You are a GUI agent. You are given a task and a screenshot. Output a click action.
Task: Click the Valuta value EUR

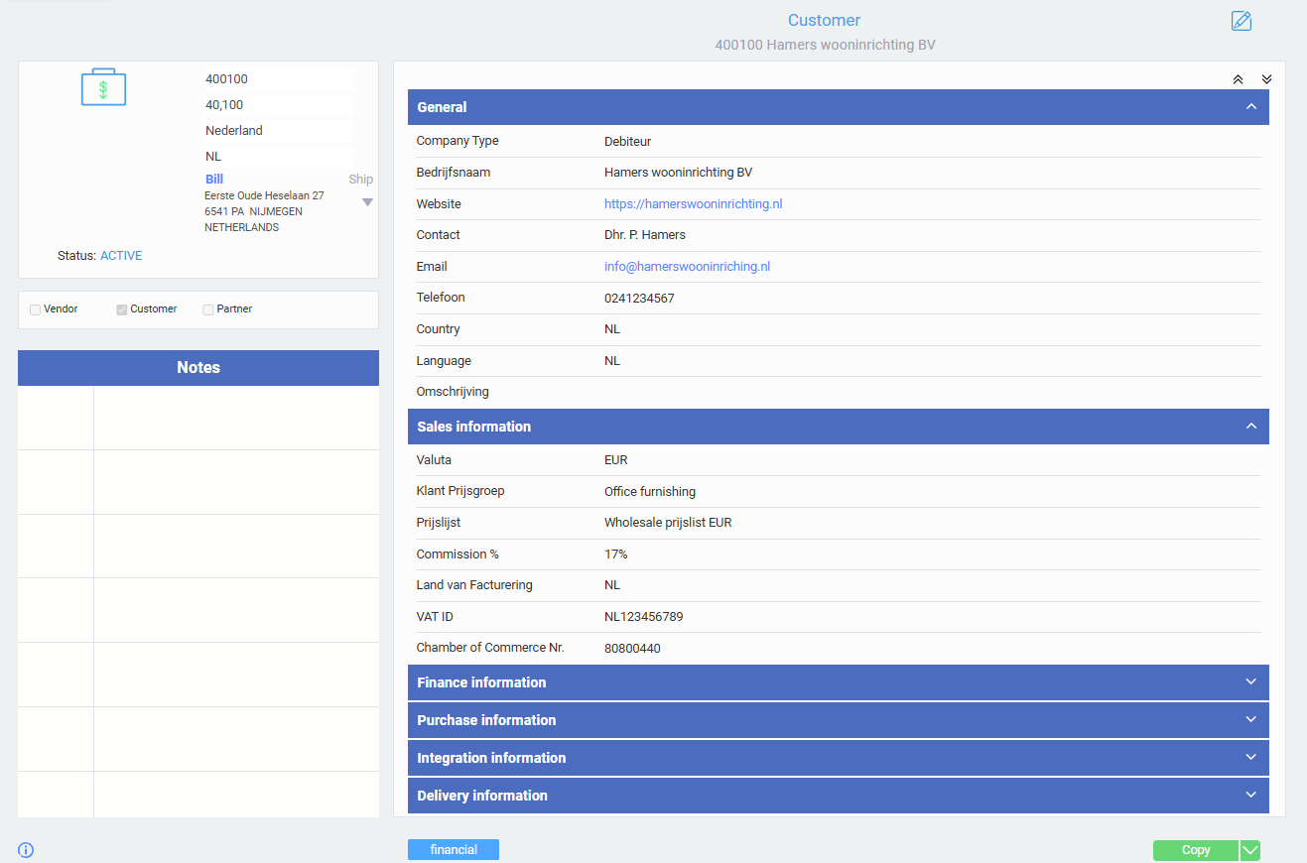click(616, 460)
